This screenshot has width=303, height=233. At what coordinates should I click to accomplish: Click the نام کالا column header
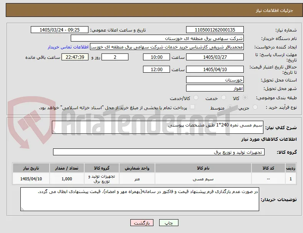pyautogui.click(x=203, y=168)
